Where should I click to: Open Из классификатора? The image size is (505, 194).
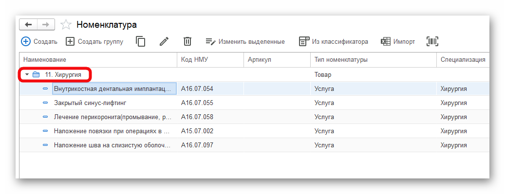pyautogui.click(x=334, y=41)
